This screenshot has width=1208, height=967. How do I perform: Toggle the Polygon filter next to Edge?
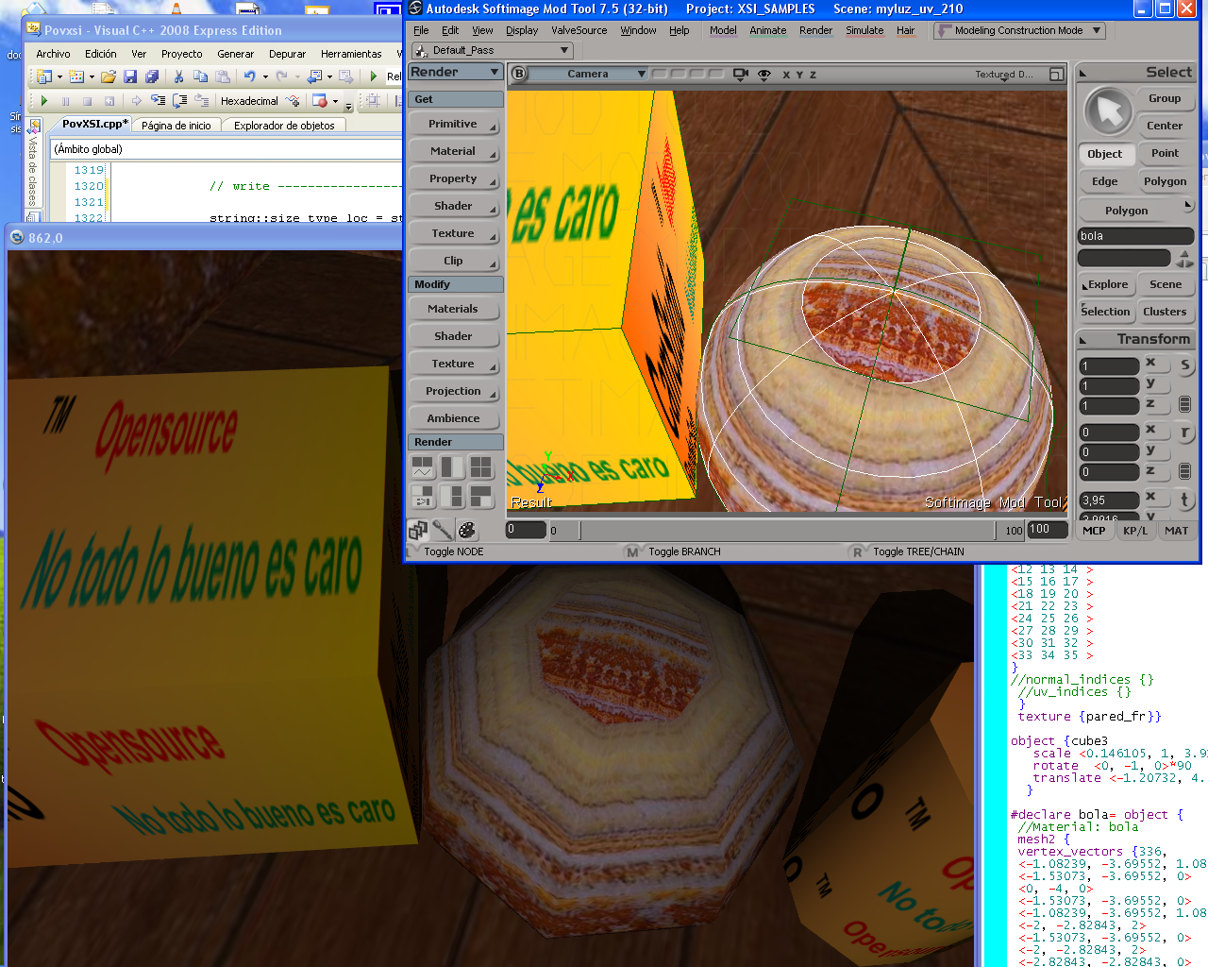click(x=1165, y=181)
